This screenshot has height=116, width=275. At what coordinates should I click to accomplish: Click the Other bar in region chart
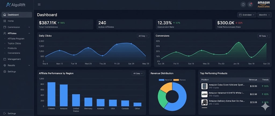pos(137,105)
